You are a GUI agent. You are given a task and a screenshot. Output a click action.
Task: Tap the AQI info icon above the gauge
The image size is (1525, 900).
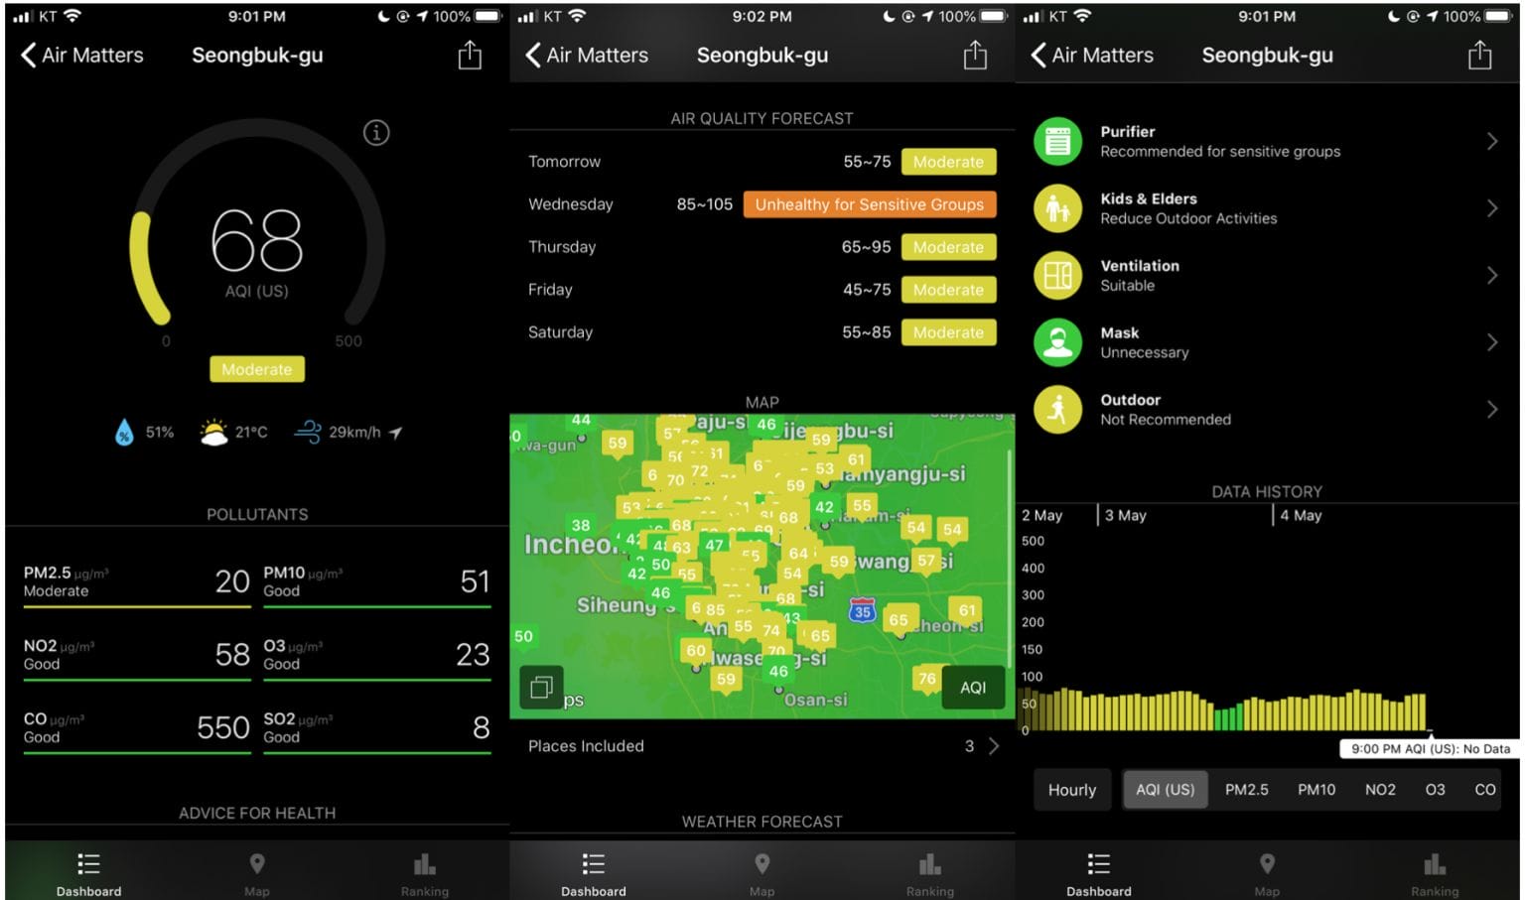pyautogui.click(x=376, y=132)
